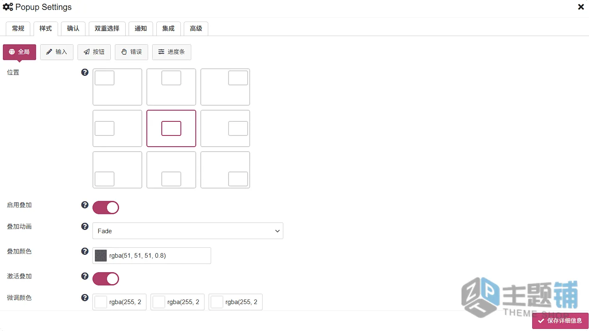Open the 通知 tab
589x331 pixels.
(141, 29)
